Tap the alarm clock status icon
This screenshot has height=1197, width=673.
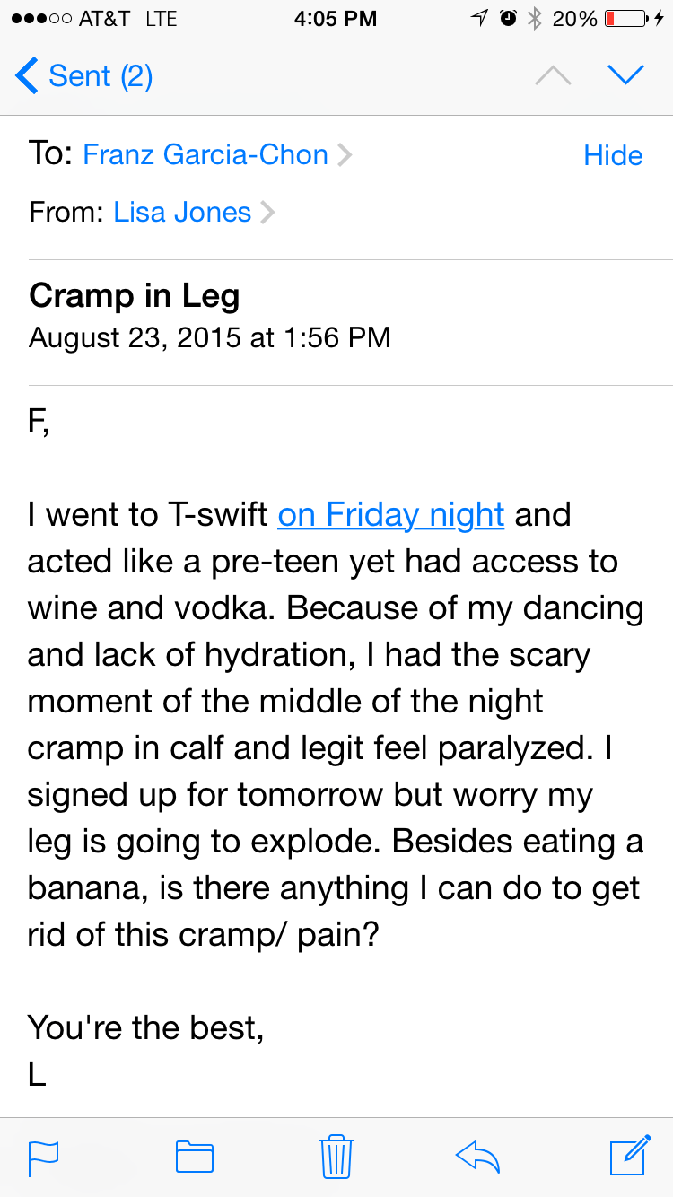508,19
